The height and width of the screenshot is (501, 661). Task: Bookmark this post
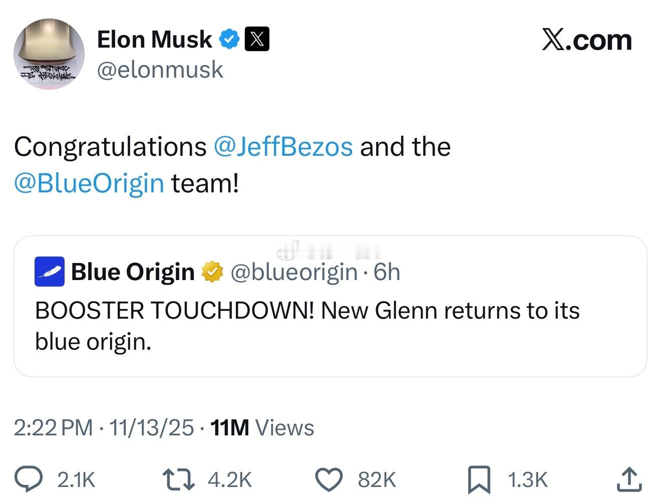478,479
